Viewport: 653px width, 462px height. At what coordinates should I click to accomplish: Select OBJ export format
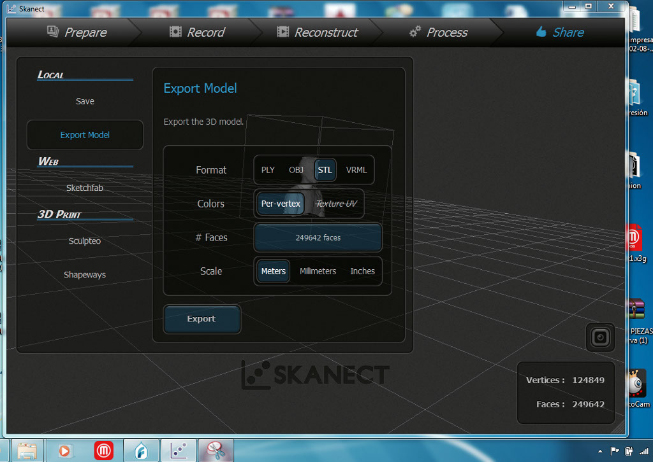tap(296, 170)
